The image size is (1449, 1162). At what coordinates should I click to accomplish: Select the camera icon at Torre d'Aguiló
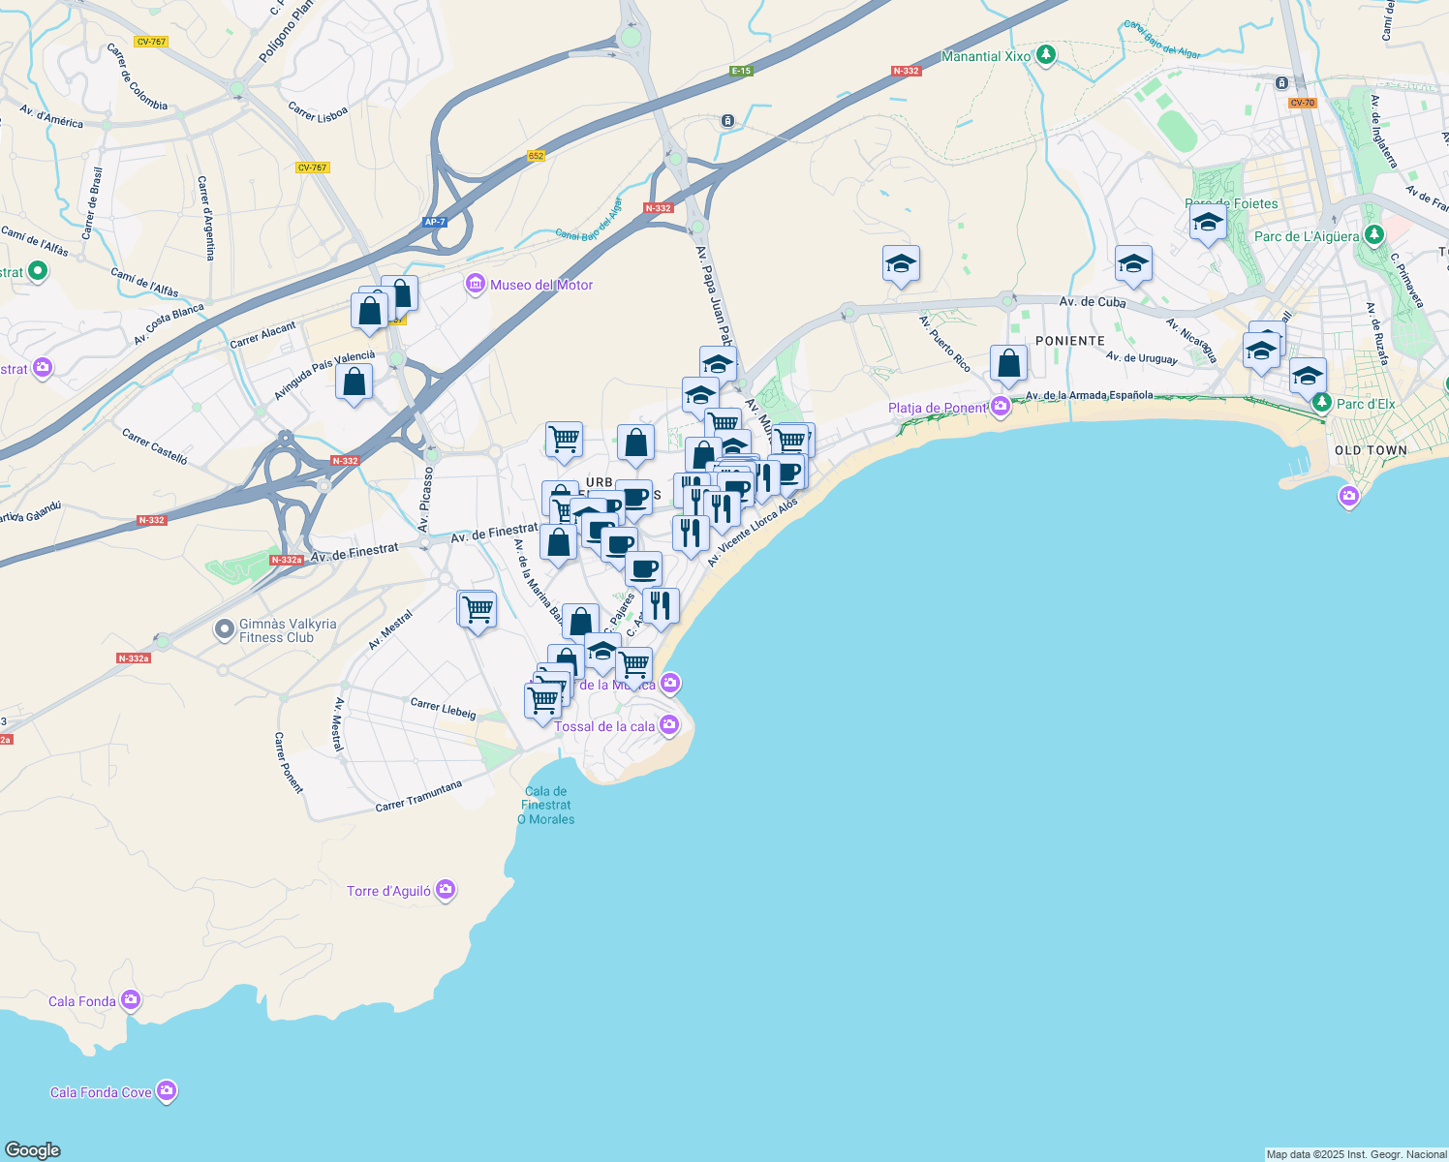point(445,888)
